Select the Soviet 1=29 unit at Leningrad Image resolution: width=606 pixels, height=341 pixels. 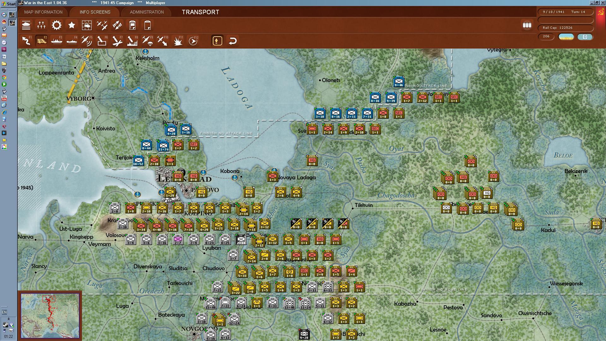(170, 192)
